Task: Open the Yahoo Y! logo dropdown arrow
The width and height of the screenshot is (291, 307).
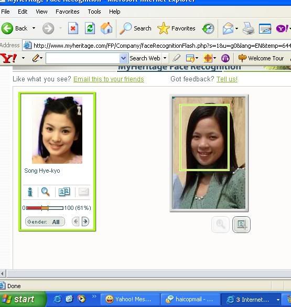Action: tap(24, 58)
